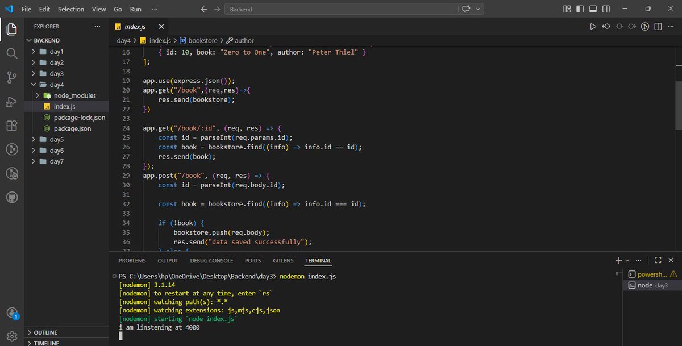Open index.js in the explorer tree
Viewport: 682px width, 346px height.
(x=66, y=107)
